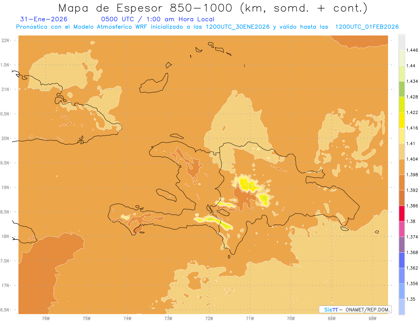Click the '9.5N' latitude label

tap(5, 163)
